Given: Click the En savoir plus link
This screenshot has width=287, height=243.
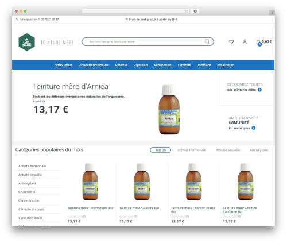Looking at the screenshot, I should tap(239, 128).
